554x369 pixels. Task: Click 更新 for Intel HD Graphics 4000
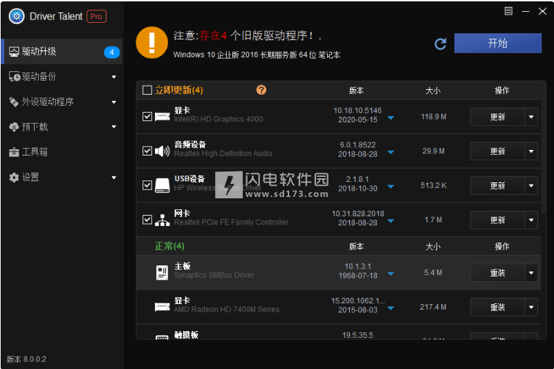click(497, 117)
